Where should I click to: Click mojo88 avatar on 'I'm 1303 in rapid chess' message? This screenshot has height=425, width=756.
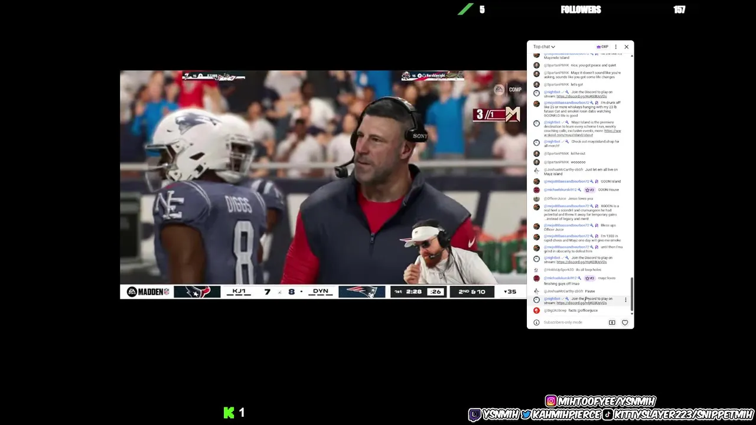[536, 237]
